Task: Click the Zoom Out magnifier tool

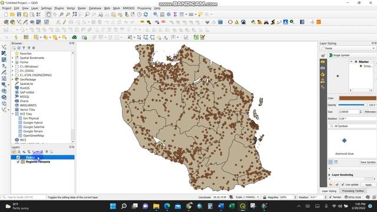Action: (68, 14)
